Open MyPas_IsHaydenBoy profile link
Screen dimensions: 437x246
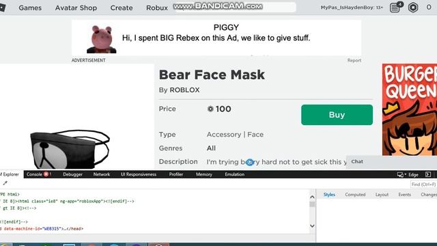352,8
